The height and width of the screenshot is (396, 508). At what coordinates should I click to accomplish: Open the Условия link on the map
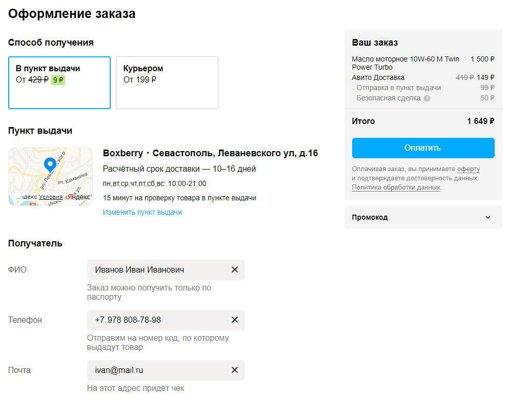pos(51,197)
